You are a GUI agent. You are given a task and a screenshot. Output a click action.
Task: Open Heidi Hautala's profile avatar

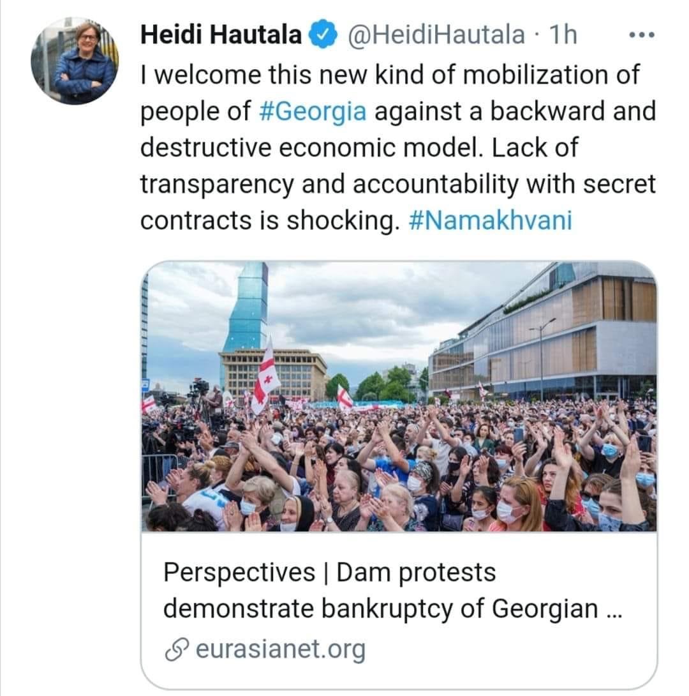coord(74,61)
